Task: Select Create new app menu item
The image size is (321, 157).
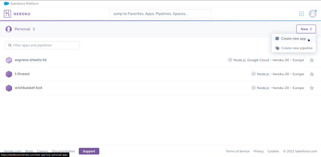Action: coord(294,39)
